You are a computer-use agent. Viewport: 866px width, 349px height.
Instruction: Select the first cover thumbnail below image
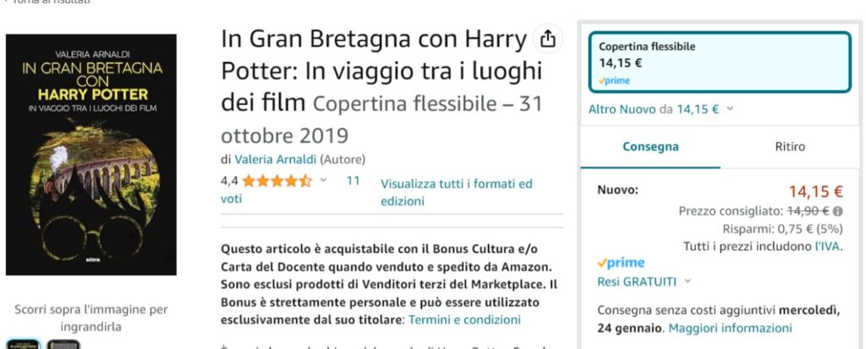click(x=23, y=345)
